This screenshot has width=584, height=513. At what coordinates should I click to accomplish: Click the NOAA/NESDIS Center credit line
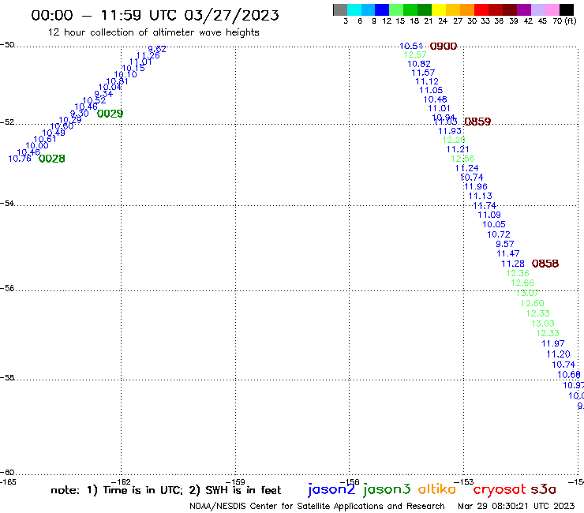coord(317,506)
